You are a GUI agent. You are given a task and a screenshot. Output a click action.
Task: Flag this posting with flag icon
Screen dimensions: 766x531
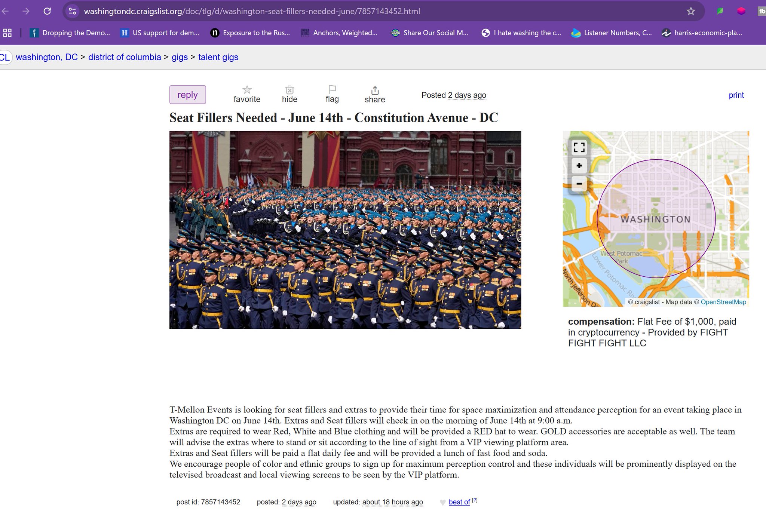pyautogui.click(x=332, y=94)
